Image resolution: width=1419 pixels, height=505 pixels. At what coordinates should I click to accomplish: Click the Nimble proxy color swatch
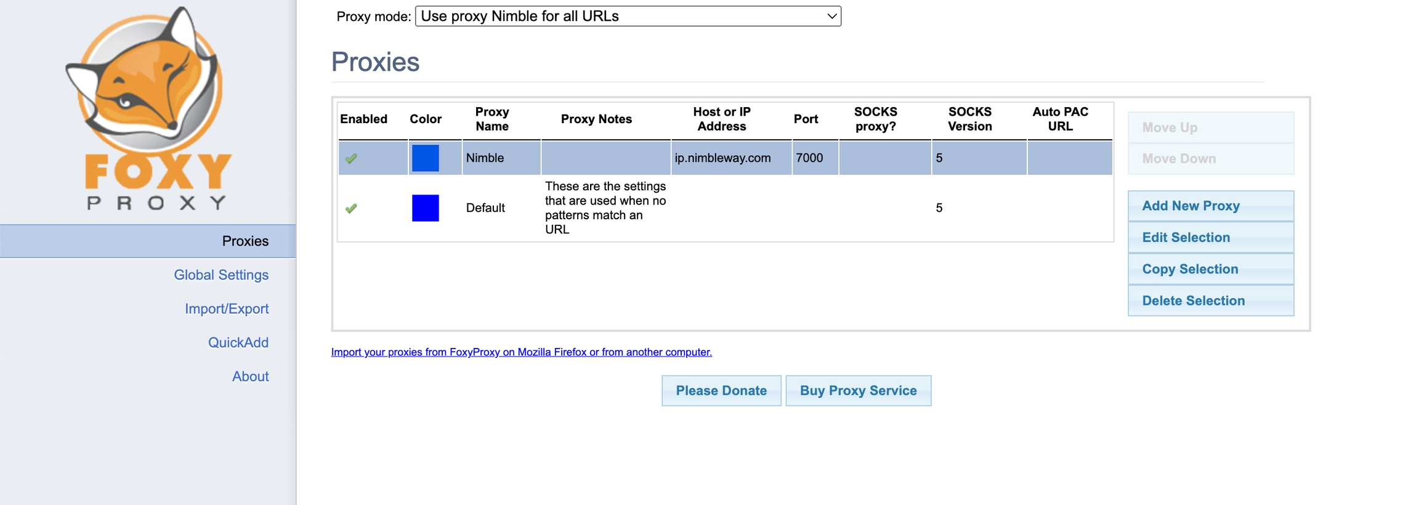(x=425, y=158)
